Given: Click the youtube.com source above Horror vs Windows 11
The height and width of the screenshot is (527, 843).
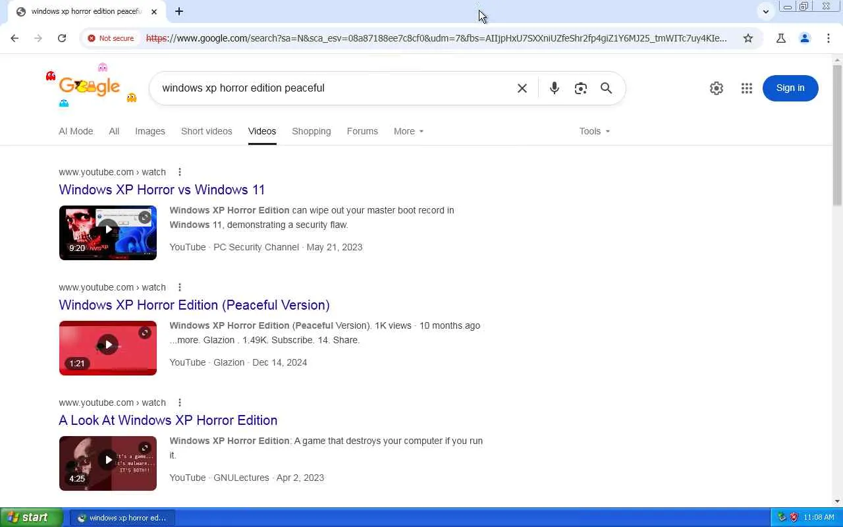Looking at the screenshot, I should click(112, 172).
